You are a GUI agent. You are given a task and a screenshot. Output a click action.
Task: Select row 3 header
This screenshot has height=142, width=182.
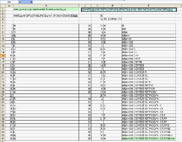(x=3, y=16)
